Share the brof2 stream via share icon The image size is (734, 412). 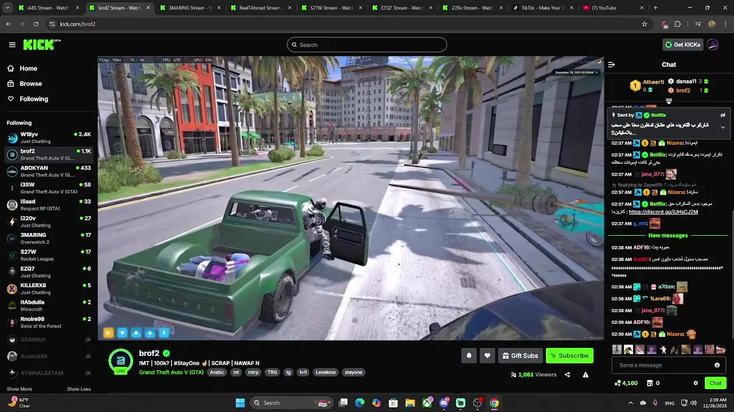[x=567, y=375]
